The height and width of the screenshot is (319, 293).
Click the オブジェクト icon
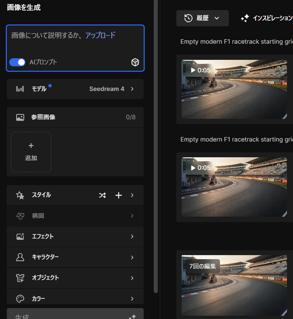point(20,278)
